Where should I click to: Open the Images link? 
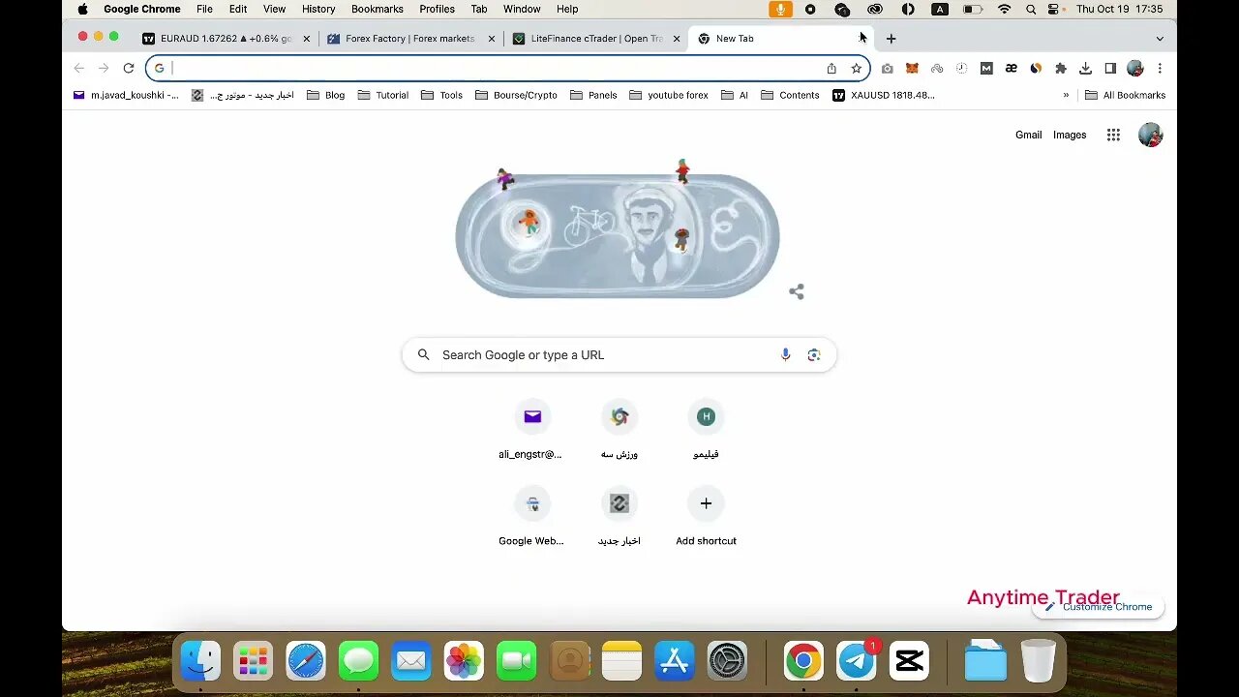pyautogui.click(x=1070, y=136)
